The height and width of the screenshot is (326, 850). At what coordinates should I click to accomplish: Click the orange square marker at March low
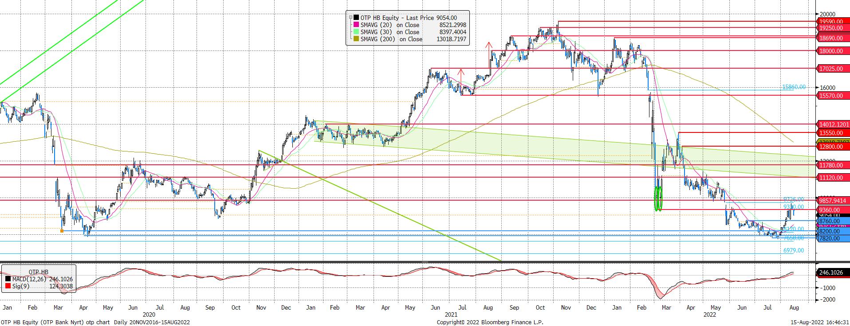[x=62, y=231]
